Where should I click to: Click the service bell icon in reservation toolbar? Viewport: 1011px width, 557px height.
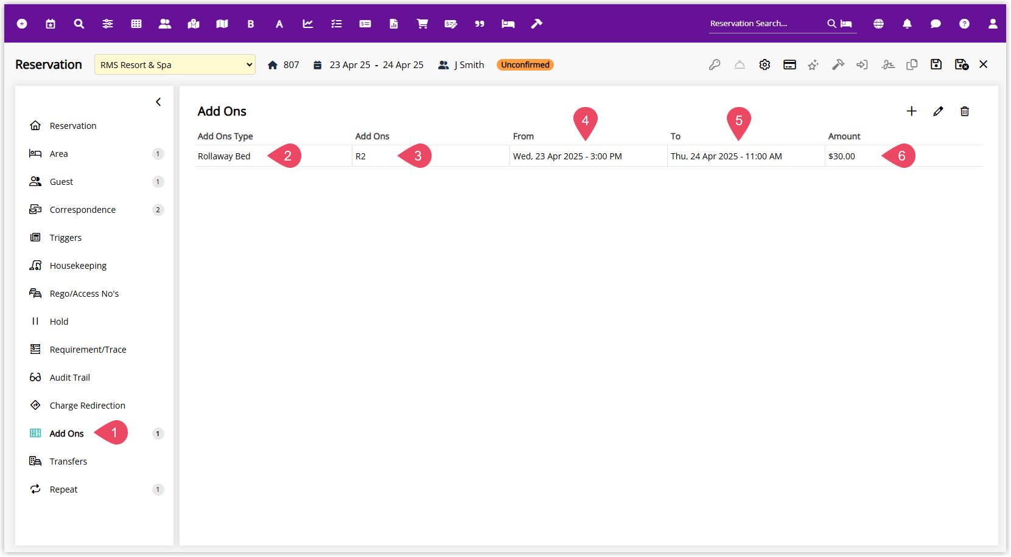point(740,64)
